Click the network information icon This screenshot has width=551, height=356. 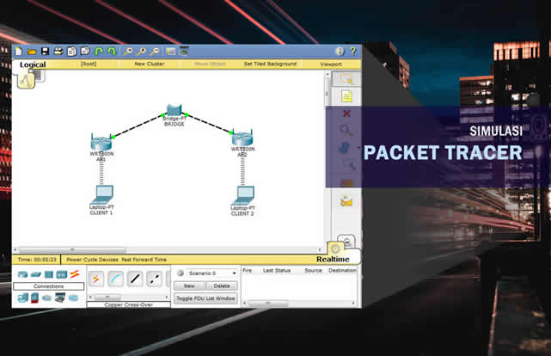pyautogui.click(x=340, y=52)
